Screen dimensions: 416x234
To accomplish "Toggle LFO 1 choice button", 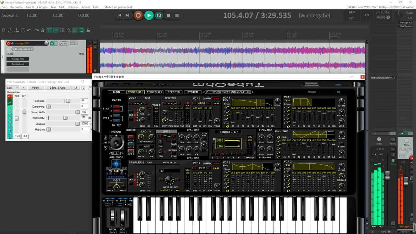I will [131, 137].
